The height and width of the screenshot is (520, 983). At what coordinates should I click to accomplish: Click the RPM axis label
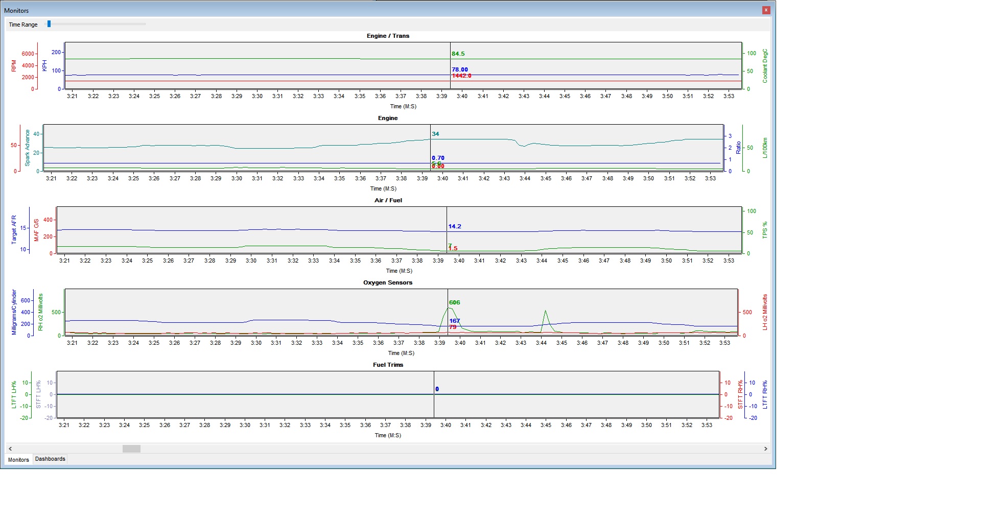point(14,65)
